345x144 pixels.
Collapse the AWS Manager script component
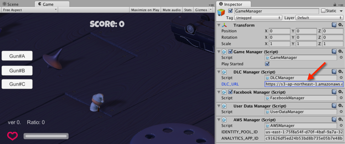pyautogui.click(x=218, y=120)
